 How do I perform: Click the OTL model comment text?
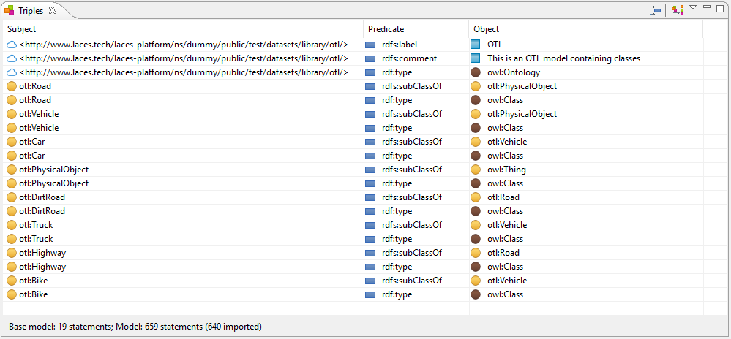click(x=563, y=58)
